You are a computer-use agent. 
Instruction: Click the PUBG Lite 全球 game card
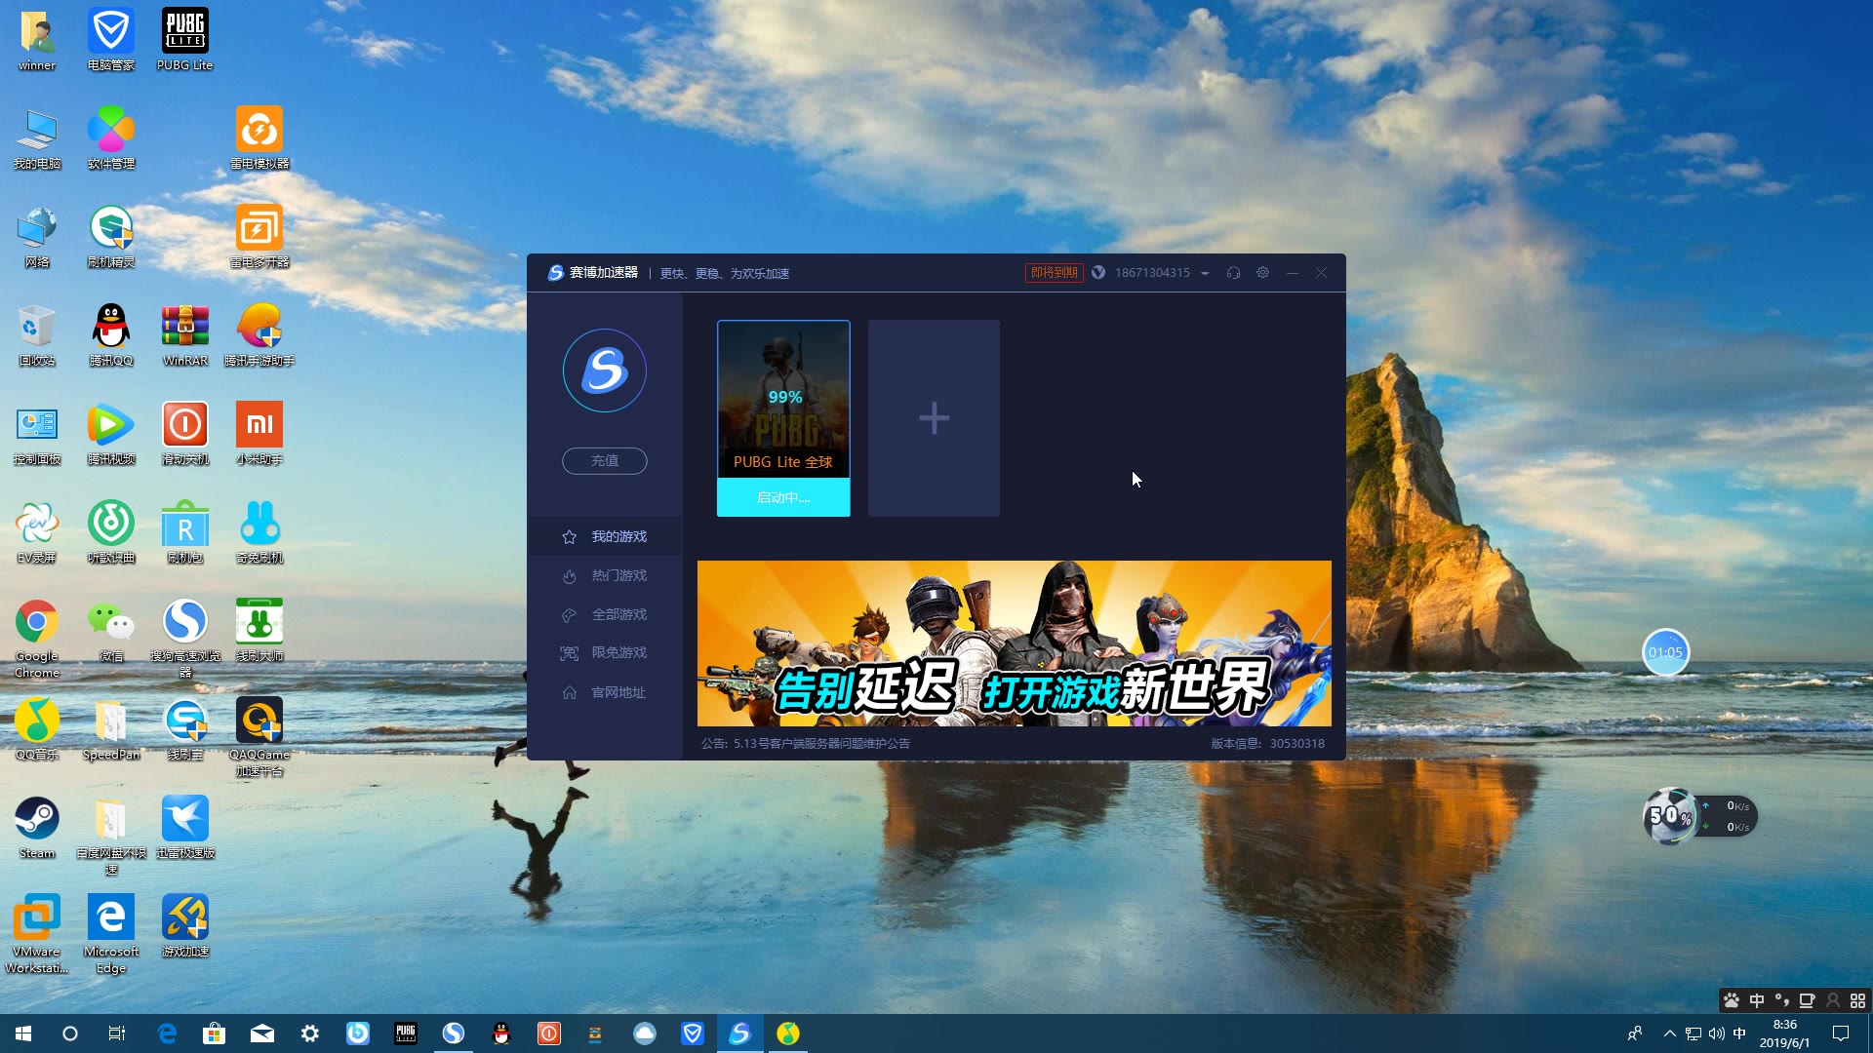coord(783,399)
